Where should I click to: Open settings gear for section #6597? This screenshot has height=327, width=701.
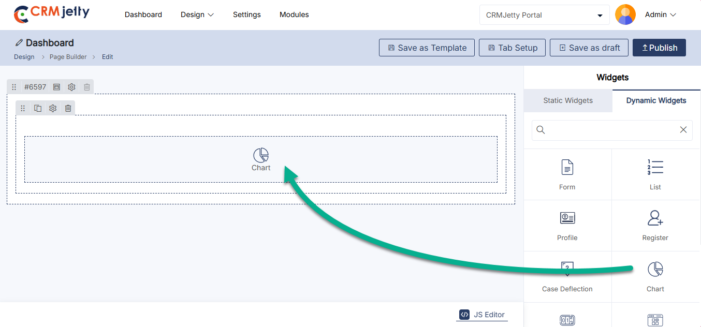(x=72, y=87)
